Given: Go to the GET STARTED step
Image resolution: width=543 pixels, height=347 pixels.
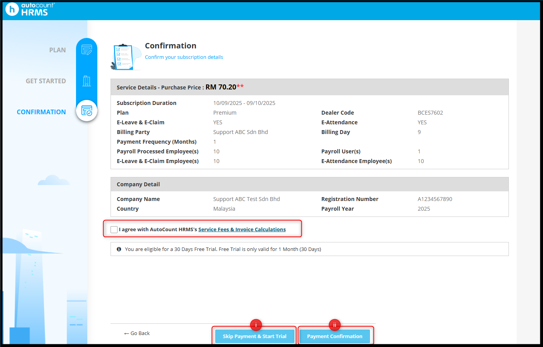Looking at the screenshot, I should click(46, 81).
